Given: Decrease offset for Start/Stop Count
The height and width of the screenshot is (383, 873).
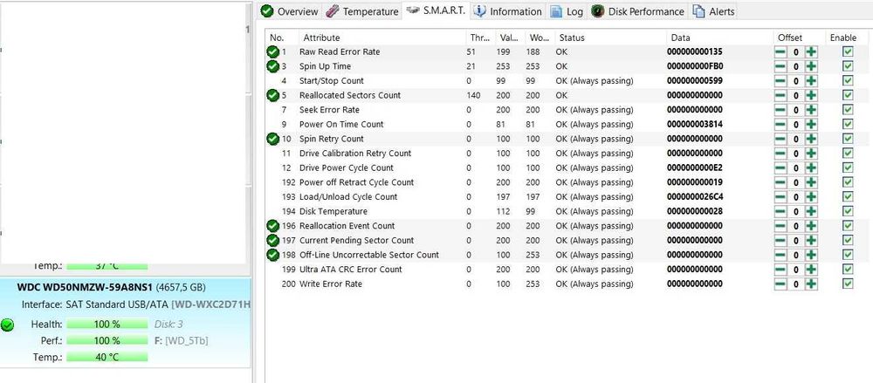Looking at the screenshot, I should pyautogui.click(x=780, y=81).
